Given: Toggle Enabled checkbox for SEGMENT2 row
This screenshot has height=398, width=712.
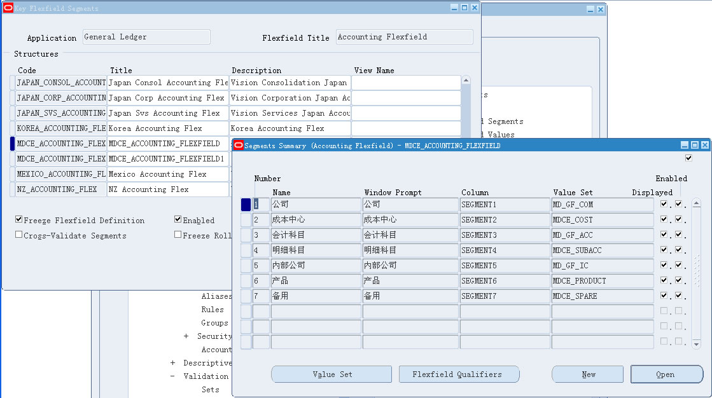Looking at the screenshot, I should (679, 219).
